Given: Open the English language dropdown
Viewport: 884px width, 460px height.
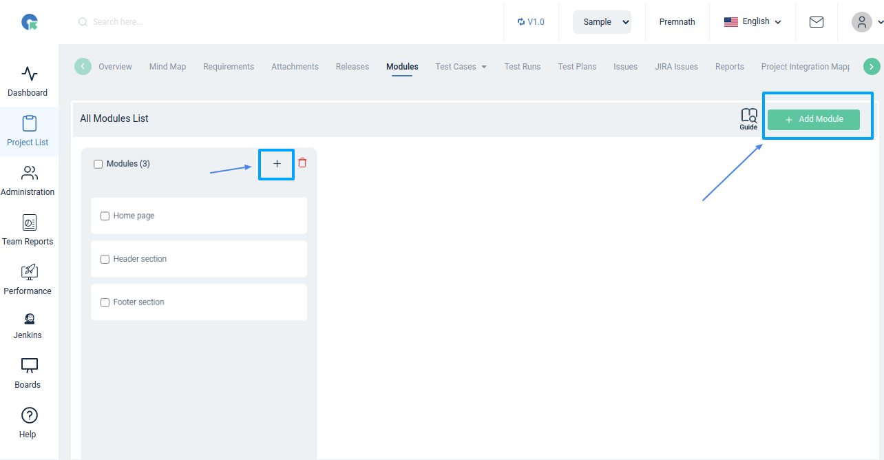Looking at the screenshot, I should (x=753, y=22).
